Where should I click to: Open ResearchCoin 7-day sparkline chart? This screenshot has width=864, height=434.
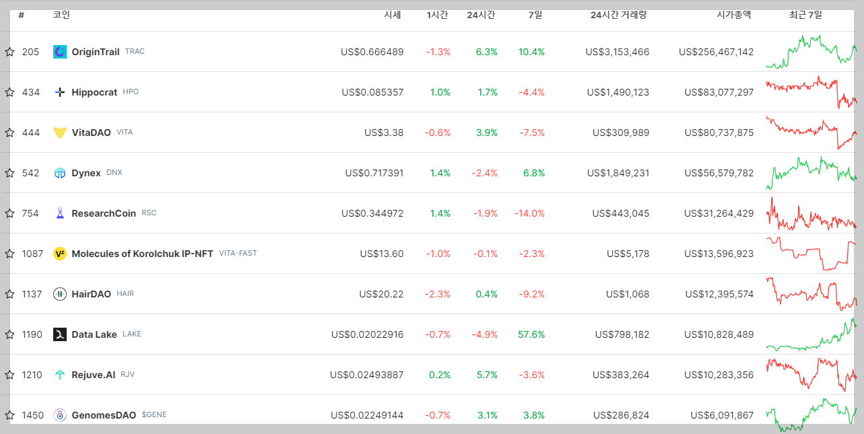(811, 213)
